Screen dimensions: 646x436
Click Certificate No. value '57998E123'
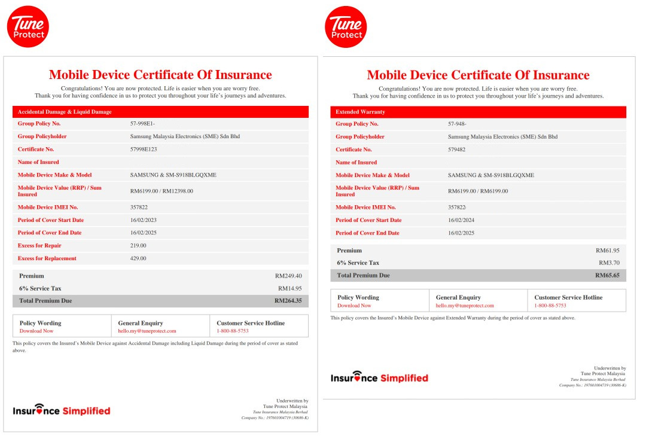[x=144, y=149]
